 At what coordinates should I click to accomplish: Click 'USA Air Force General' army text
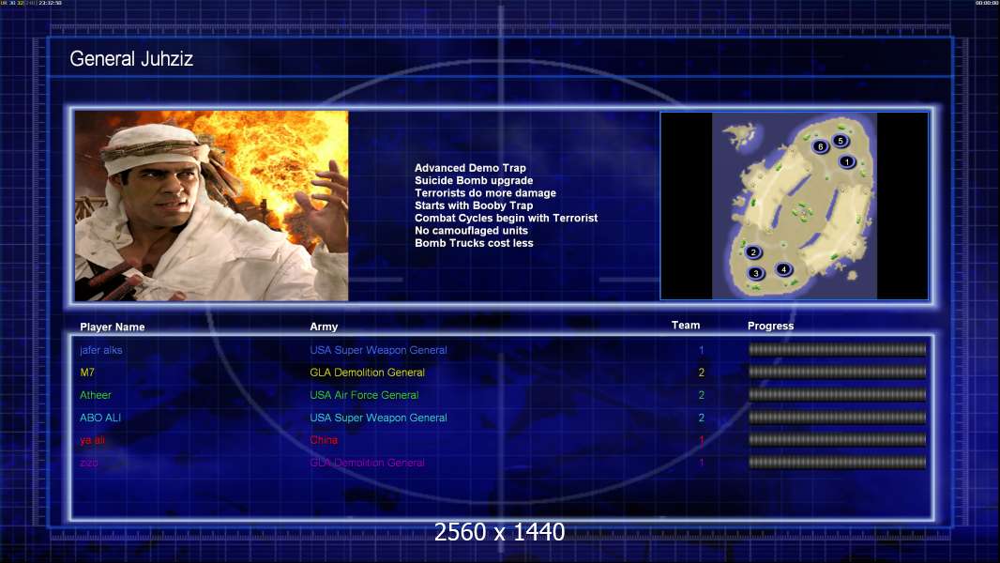pos(364,395)
